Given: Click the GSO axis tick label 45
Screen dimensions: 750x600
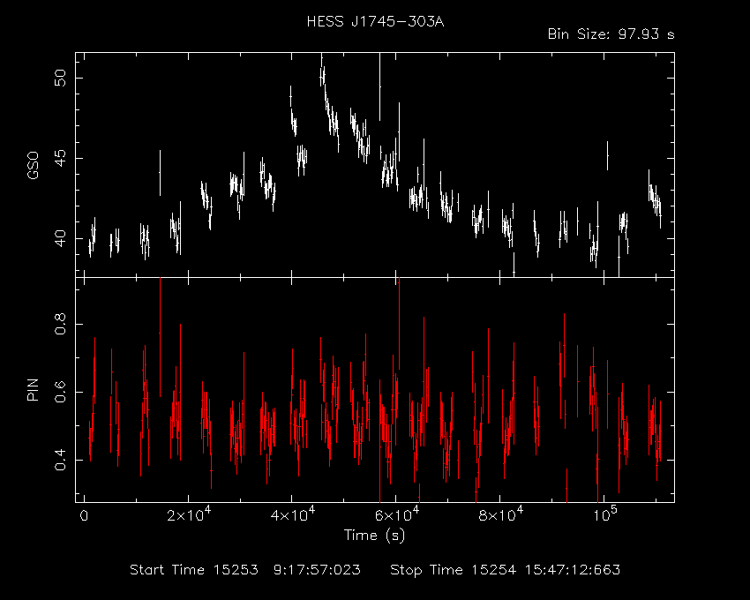Looking at the screenshot, I should (60, 158).
